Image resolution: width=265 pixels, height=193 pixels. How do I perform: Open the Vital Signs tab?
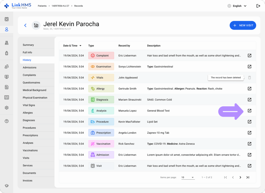29,105
